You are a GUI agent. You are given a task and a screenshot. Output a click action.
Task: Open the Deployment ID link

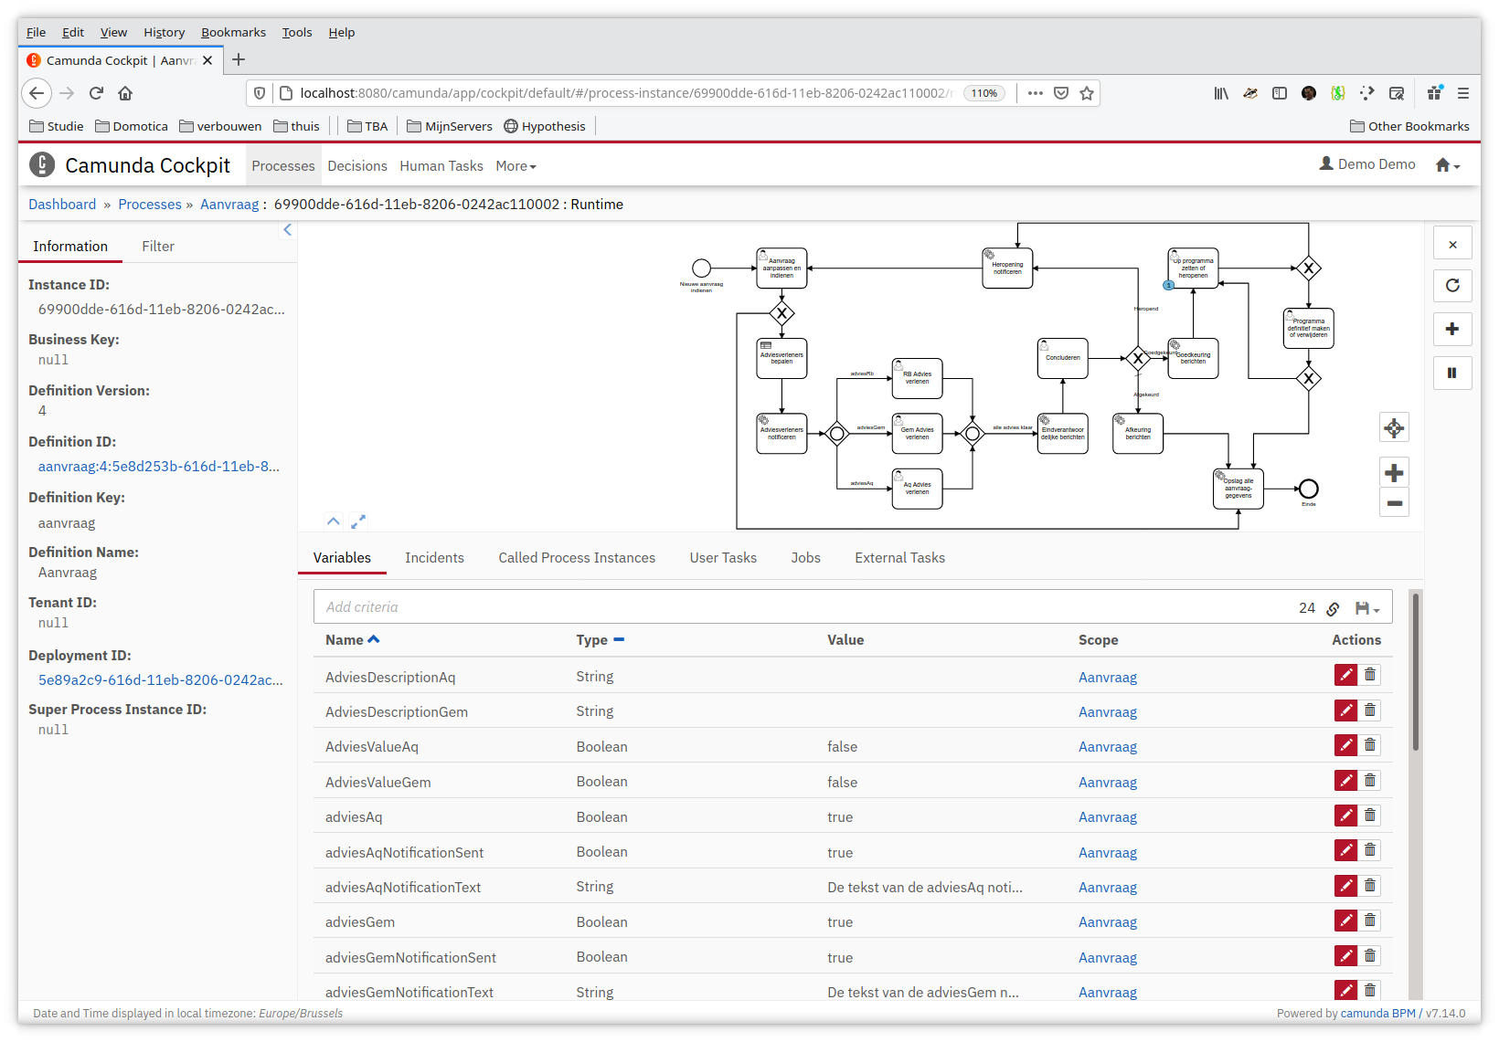161,680
